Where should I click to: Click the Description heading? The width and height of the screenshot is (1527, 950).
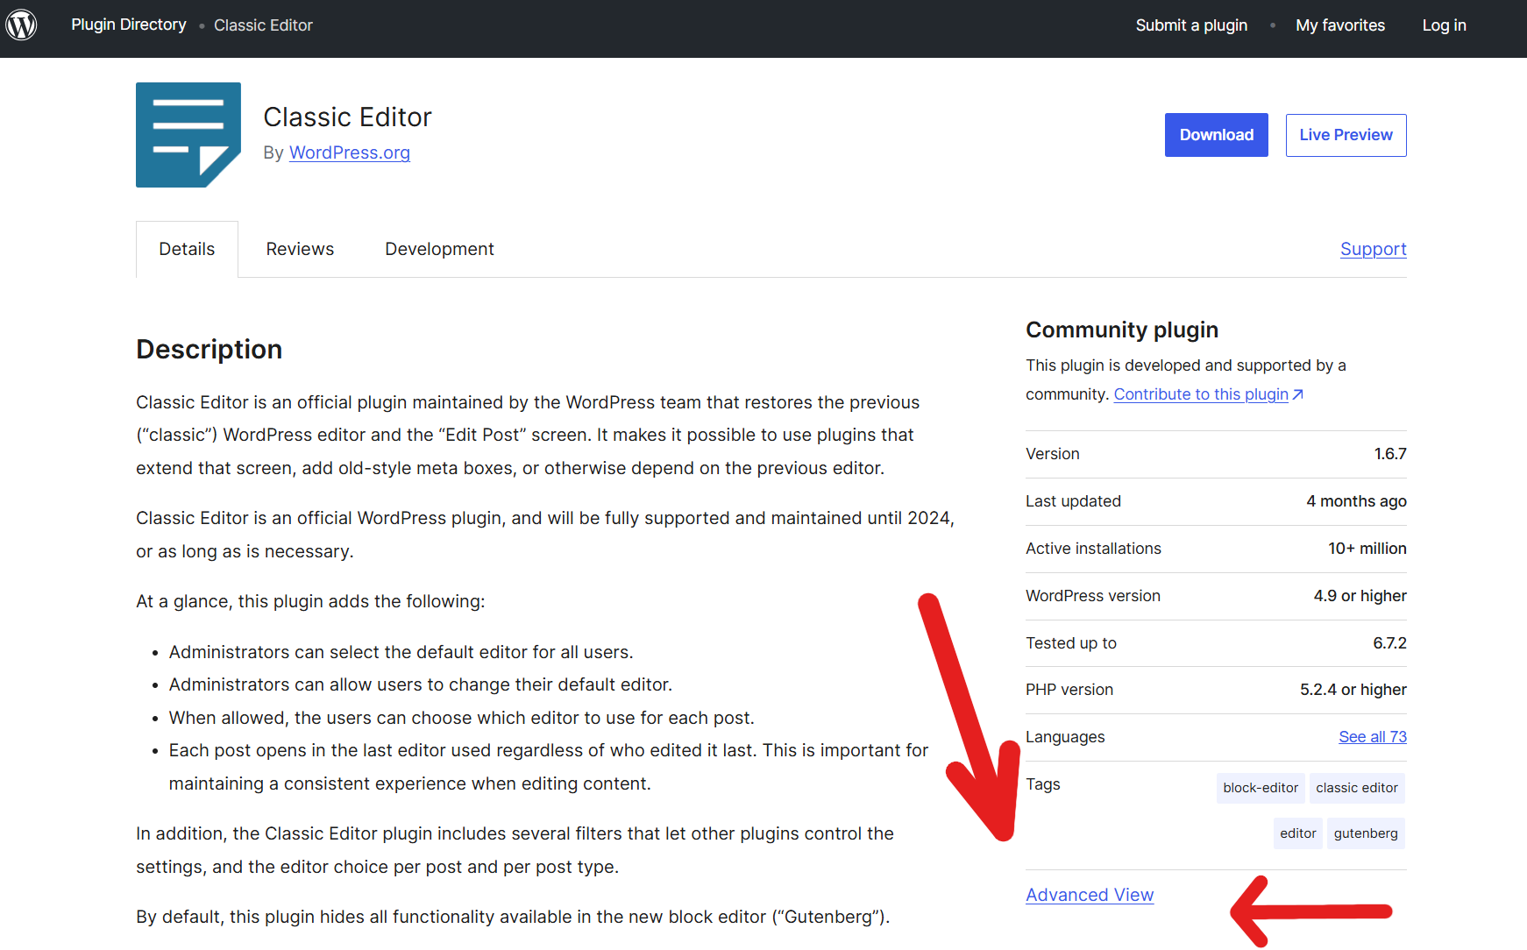coord(209,349)
